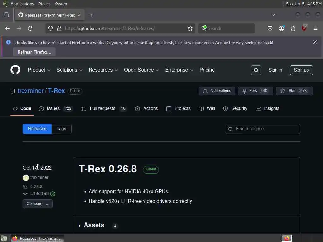This screenshot has height=242, width=323.
Task: Click Refresh Firefox… button
Action: click(34, 52)
